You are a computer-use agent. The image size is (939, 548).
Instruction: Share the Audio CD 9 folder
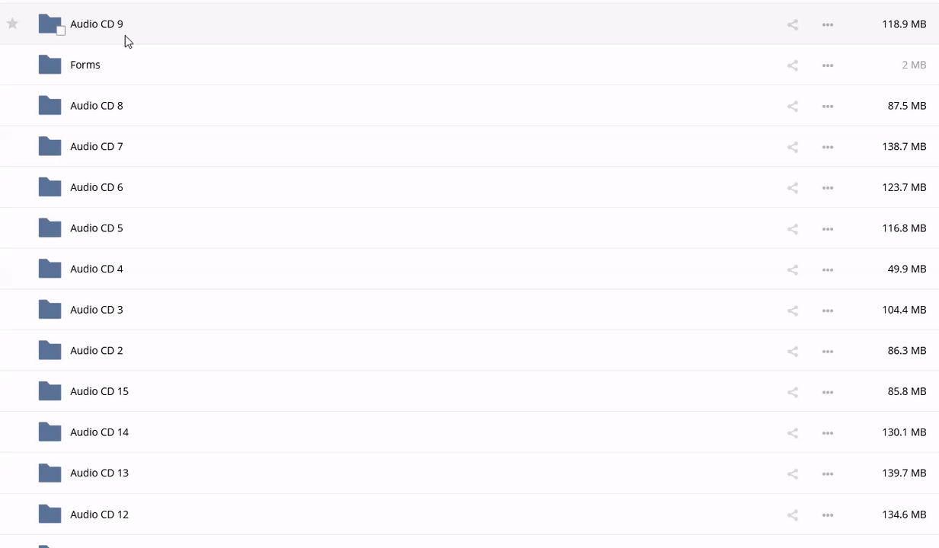(793, 25)
